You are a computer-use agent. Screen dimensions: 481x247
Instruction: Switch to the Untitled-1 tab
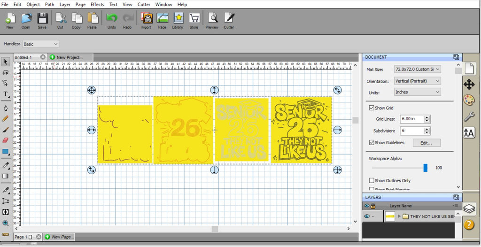tap(23, 57)
